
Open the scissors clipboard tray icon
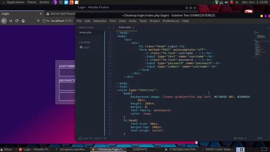click(216, 2)
